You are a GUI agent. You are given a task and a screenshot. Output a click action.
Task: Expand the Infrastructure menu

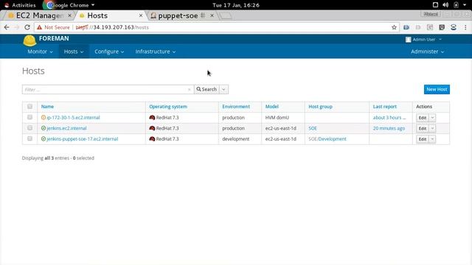pos(156,52)
